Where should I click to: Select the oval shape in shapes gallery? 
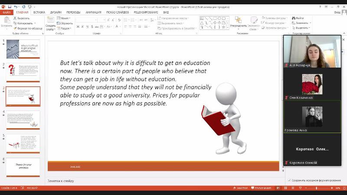click(x=219, y=18)
